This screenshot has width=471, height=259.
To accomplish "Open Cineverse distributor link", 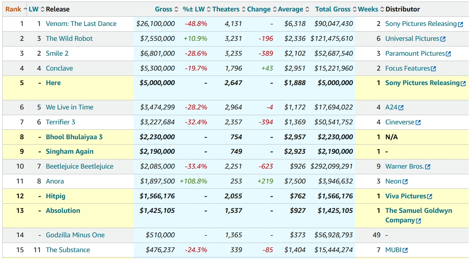I will (400, 122).
